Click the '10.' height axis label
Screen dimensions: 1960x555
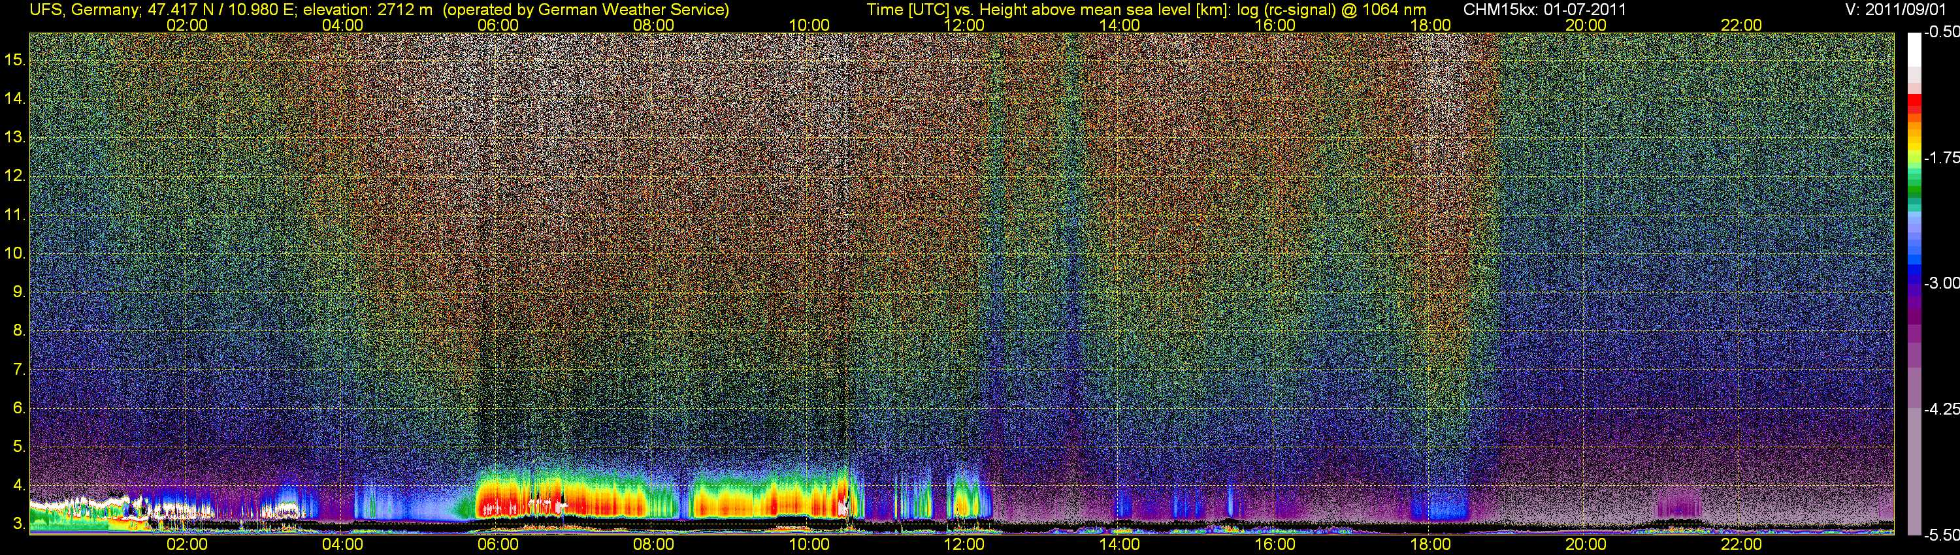[15, 253]
